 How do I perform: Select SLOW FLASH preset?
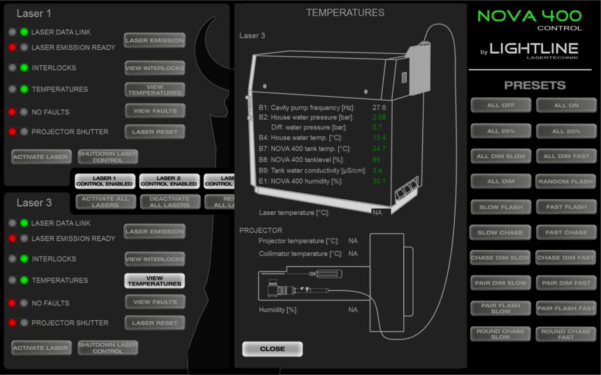(x=501, y=207)
